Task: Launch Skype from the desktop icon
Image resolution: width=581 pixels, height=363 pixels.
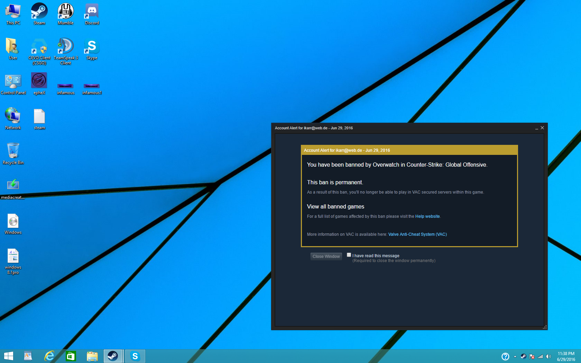Action: coord(92,49)
